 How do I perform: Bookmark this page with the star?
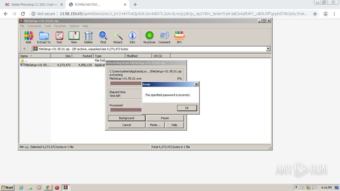(315, 14)
